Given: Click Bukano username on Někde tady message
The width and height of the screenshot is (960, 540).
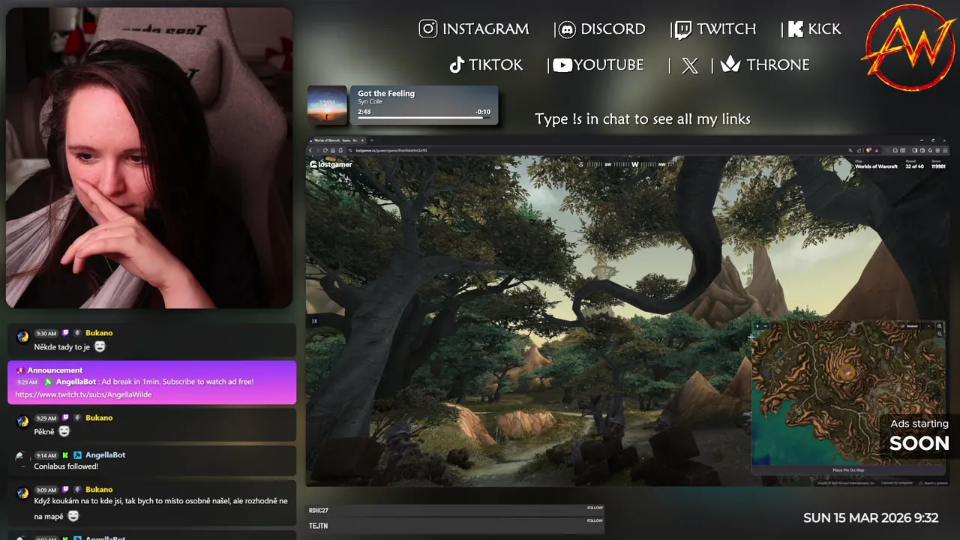Looking at the screenshot, I should [99, 333].
